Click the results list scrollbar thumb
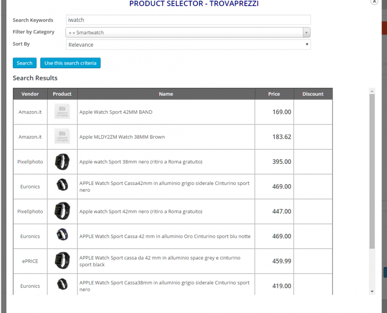387x313 pixels. click(372, 172)
